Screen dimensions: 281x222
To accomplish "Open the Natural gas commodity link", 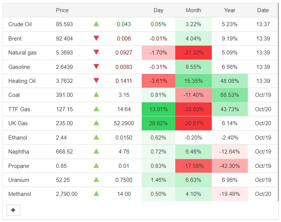I will [x=22, y=53].
